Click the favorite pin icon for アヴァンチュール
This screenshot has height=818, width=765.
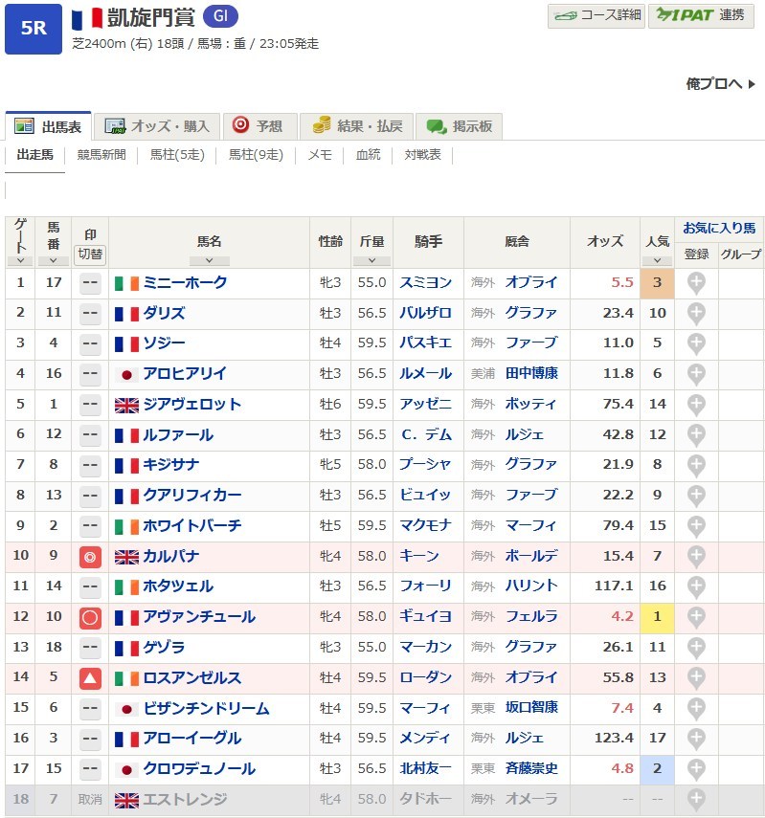pyautogui.click(x=696, y=617)
